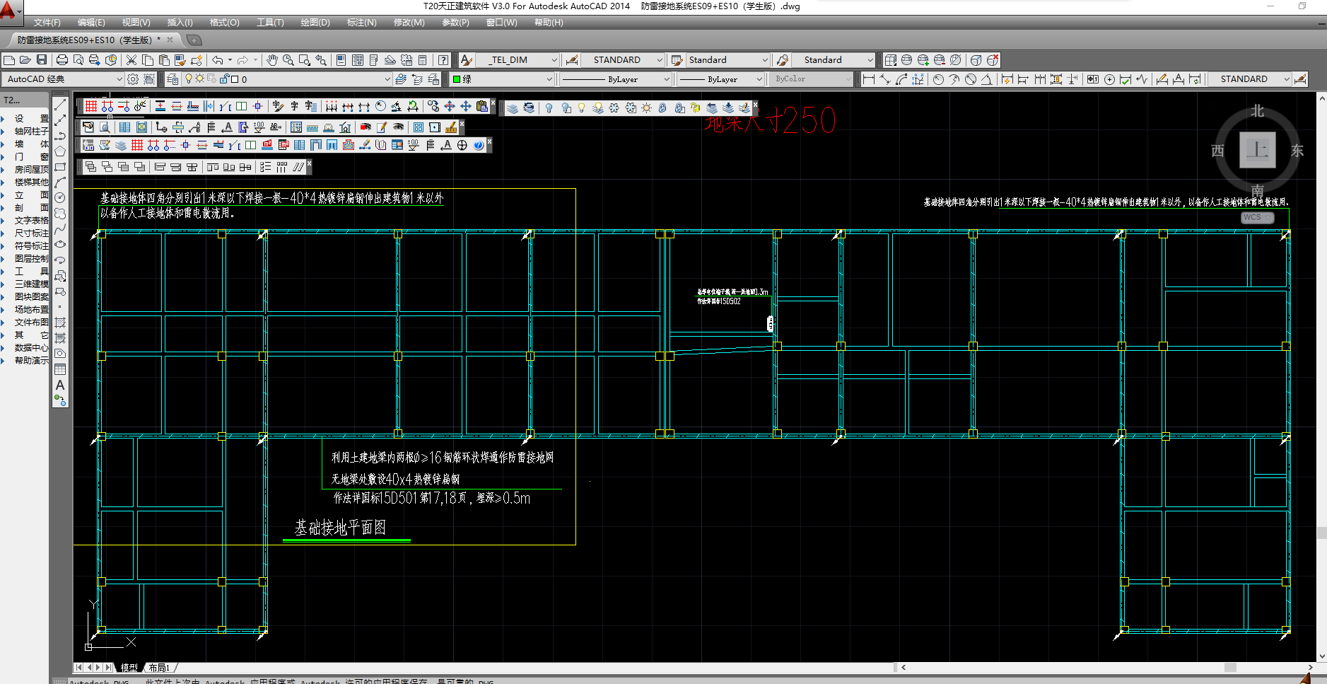
Task: Open the 编辑(E) menu
Action: tap(90, 23)
